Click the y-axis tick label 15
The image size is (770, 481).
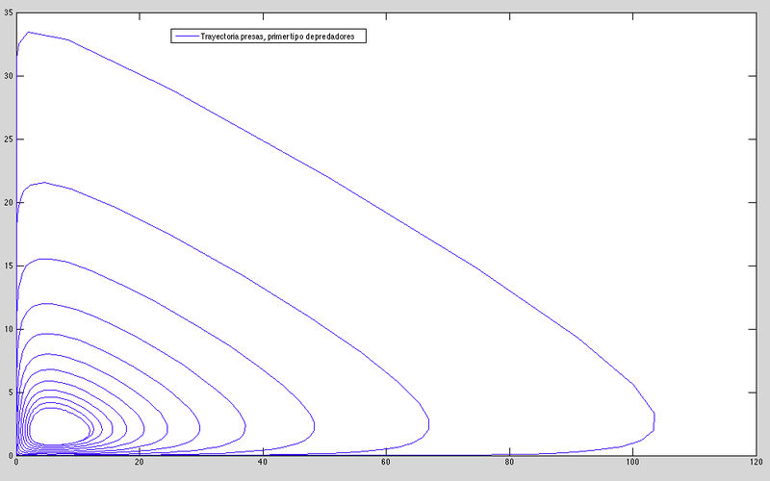7,266
